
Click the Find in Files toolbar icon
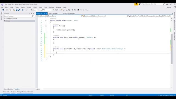point(61,10)
